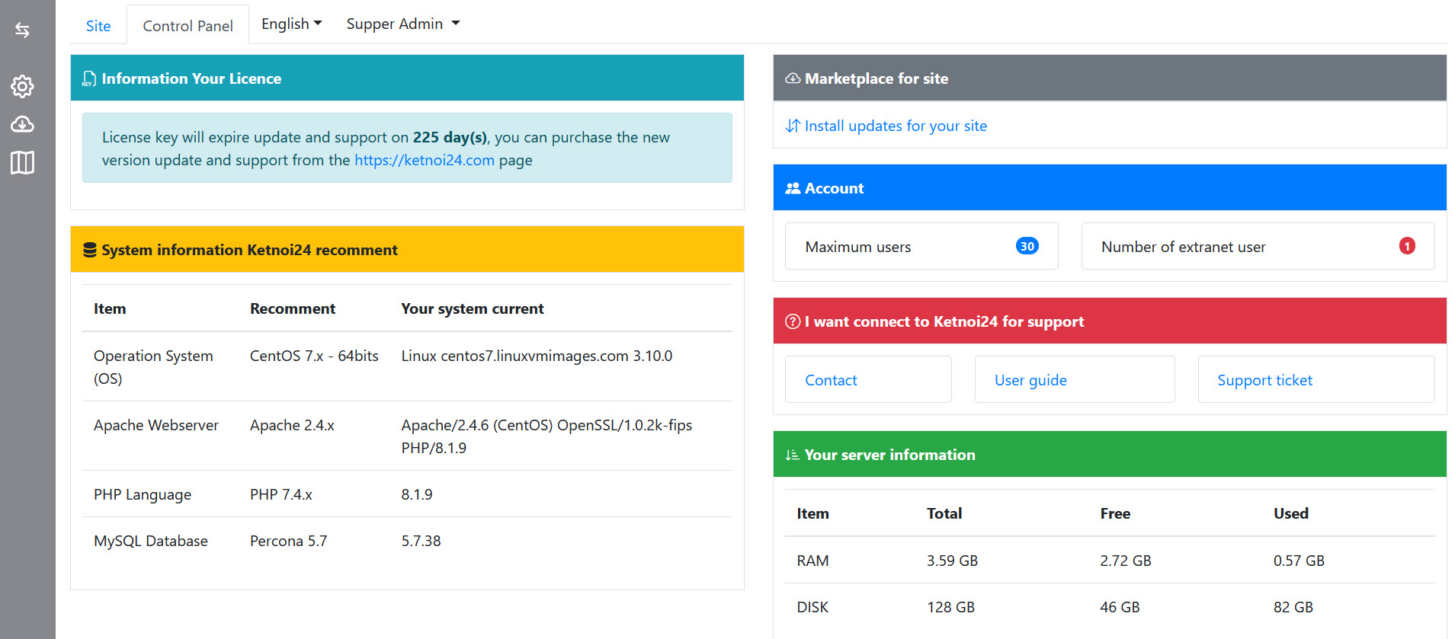Open the settings gear in sidebar

click(x=22, y=86)
